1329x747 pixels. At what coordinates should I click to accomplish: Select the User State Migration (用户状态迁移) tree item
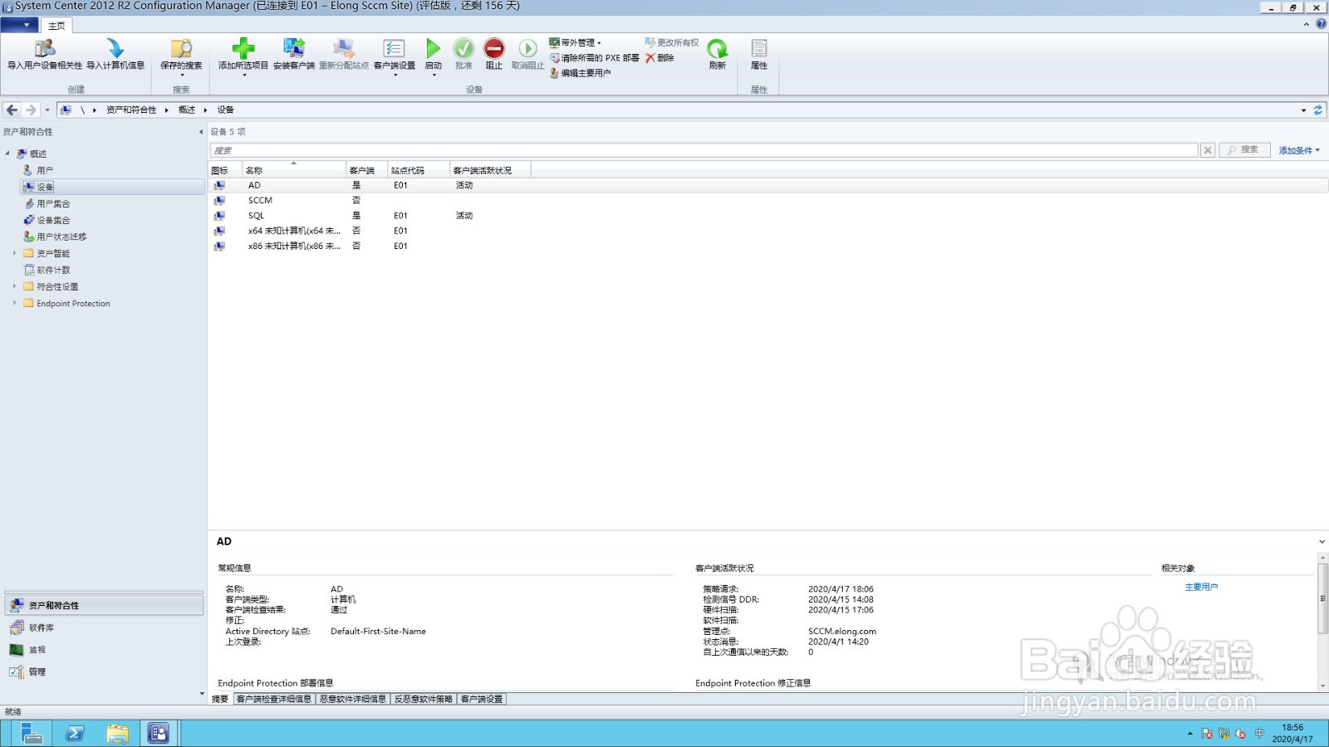click(61, 237)
